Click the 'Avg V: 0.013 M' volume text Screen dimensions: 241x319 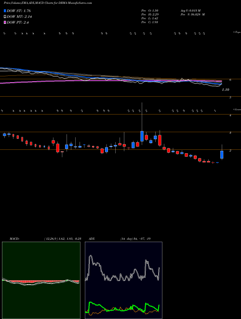(190, 11)
